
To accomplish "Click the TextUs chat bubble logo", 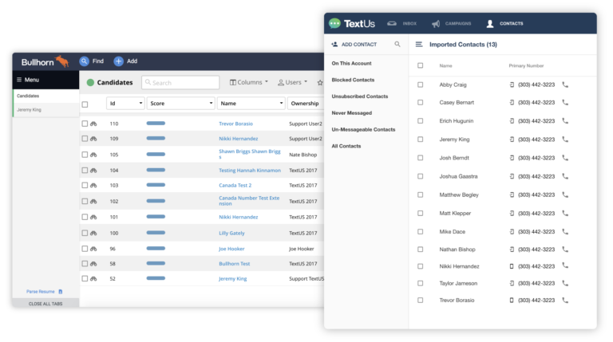I will pos(334,23).
